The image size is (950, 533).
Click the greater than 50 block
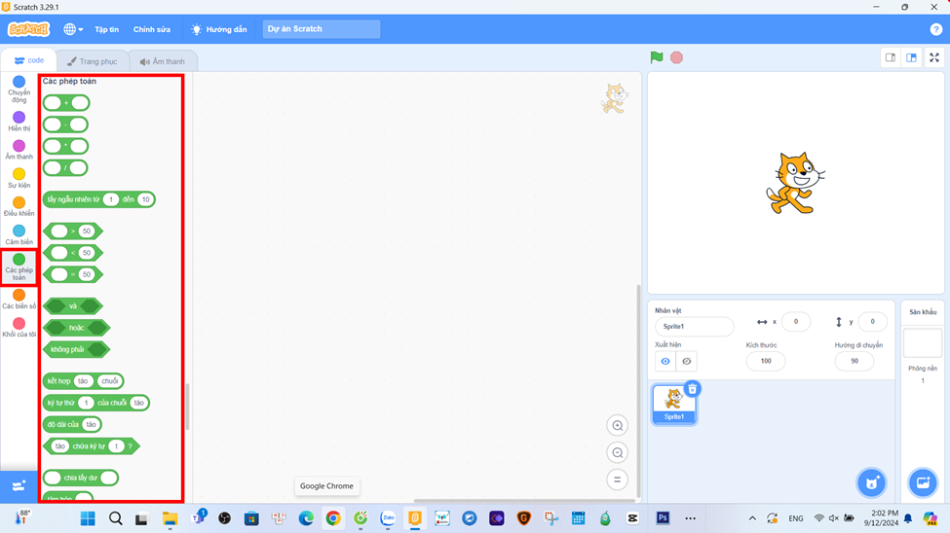pyautogui.click(x=73, y=231)
